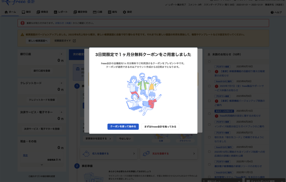
Task: Click the 今はしない button
Action: click(x=125, y=138)
